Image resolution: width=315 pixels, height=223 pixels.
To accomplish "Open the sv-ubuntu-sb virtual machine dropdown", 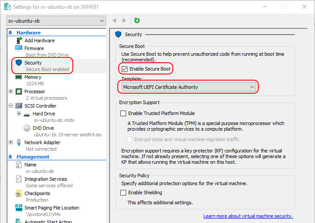I will tap(57, 21).
